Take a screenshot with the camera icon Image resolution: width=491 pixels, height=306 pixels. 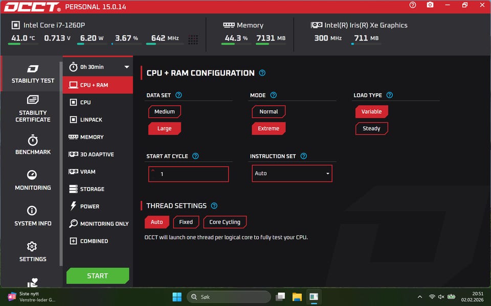(x=430, y=5)
